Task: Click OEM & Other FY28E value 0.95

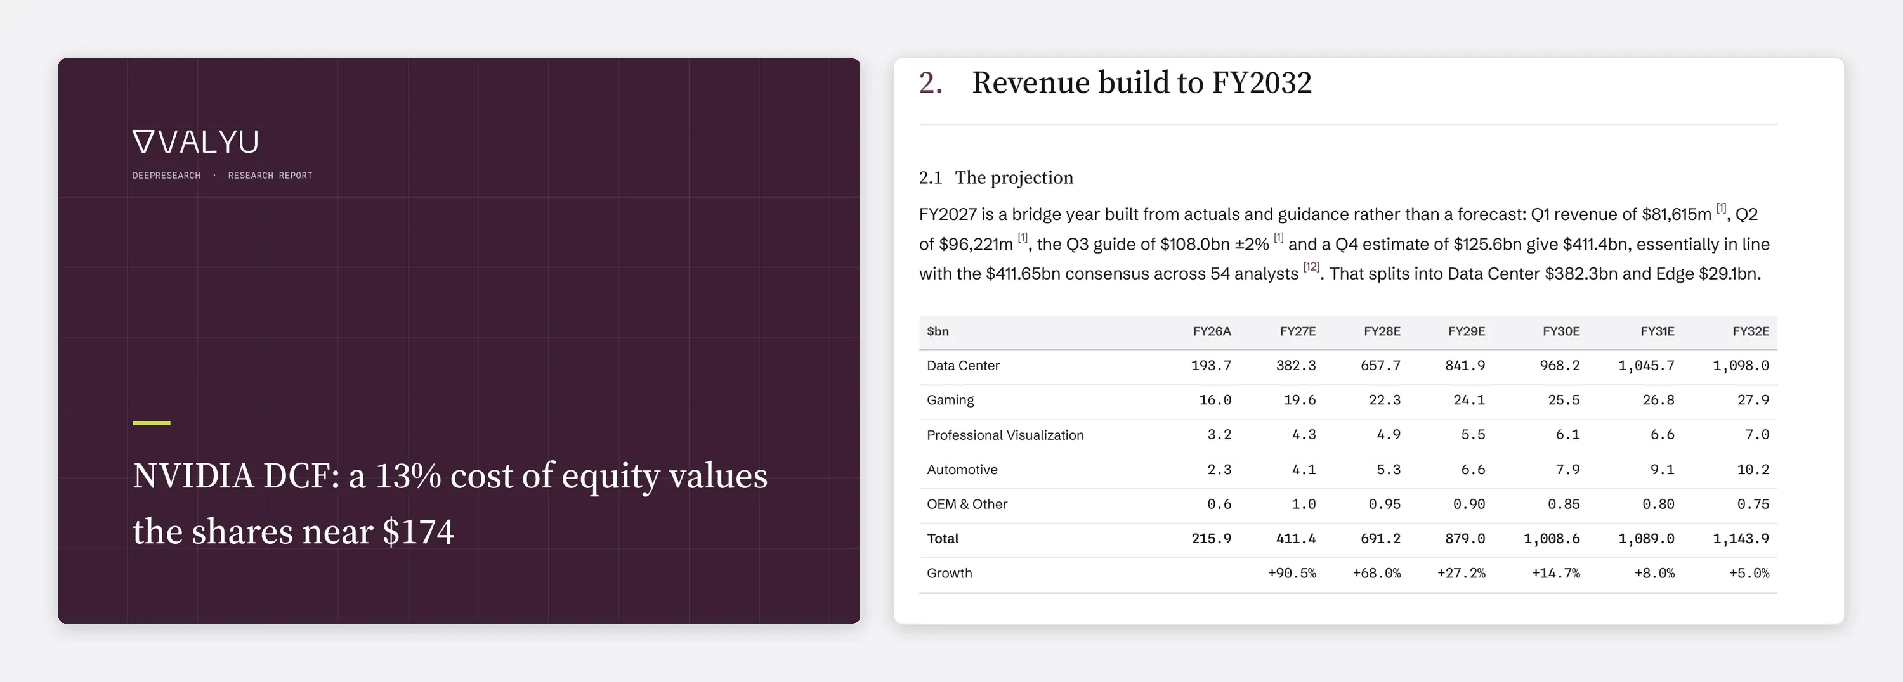Action: click(x=1384, y=504)
